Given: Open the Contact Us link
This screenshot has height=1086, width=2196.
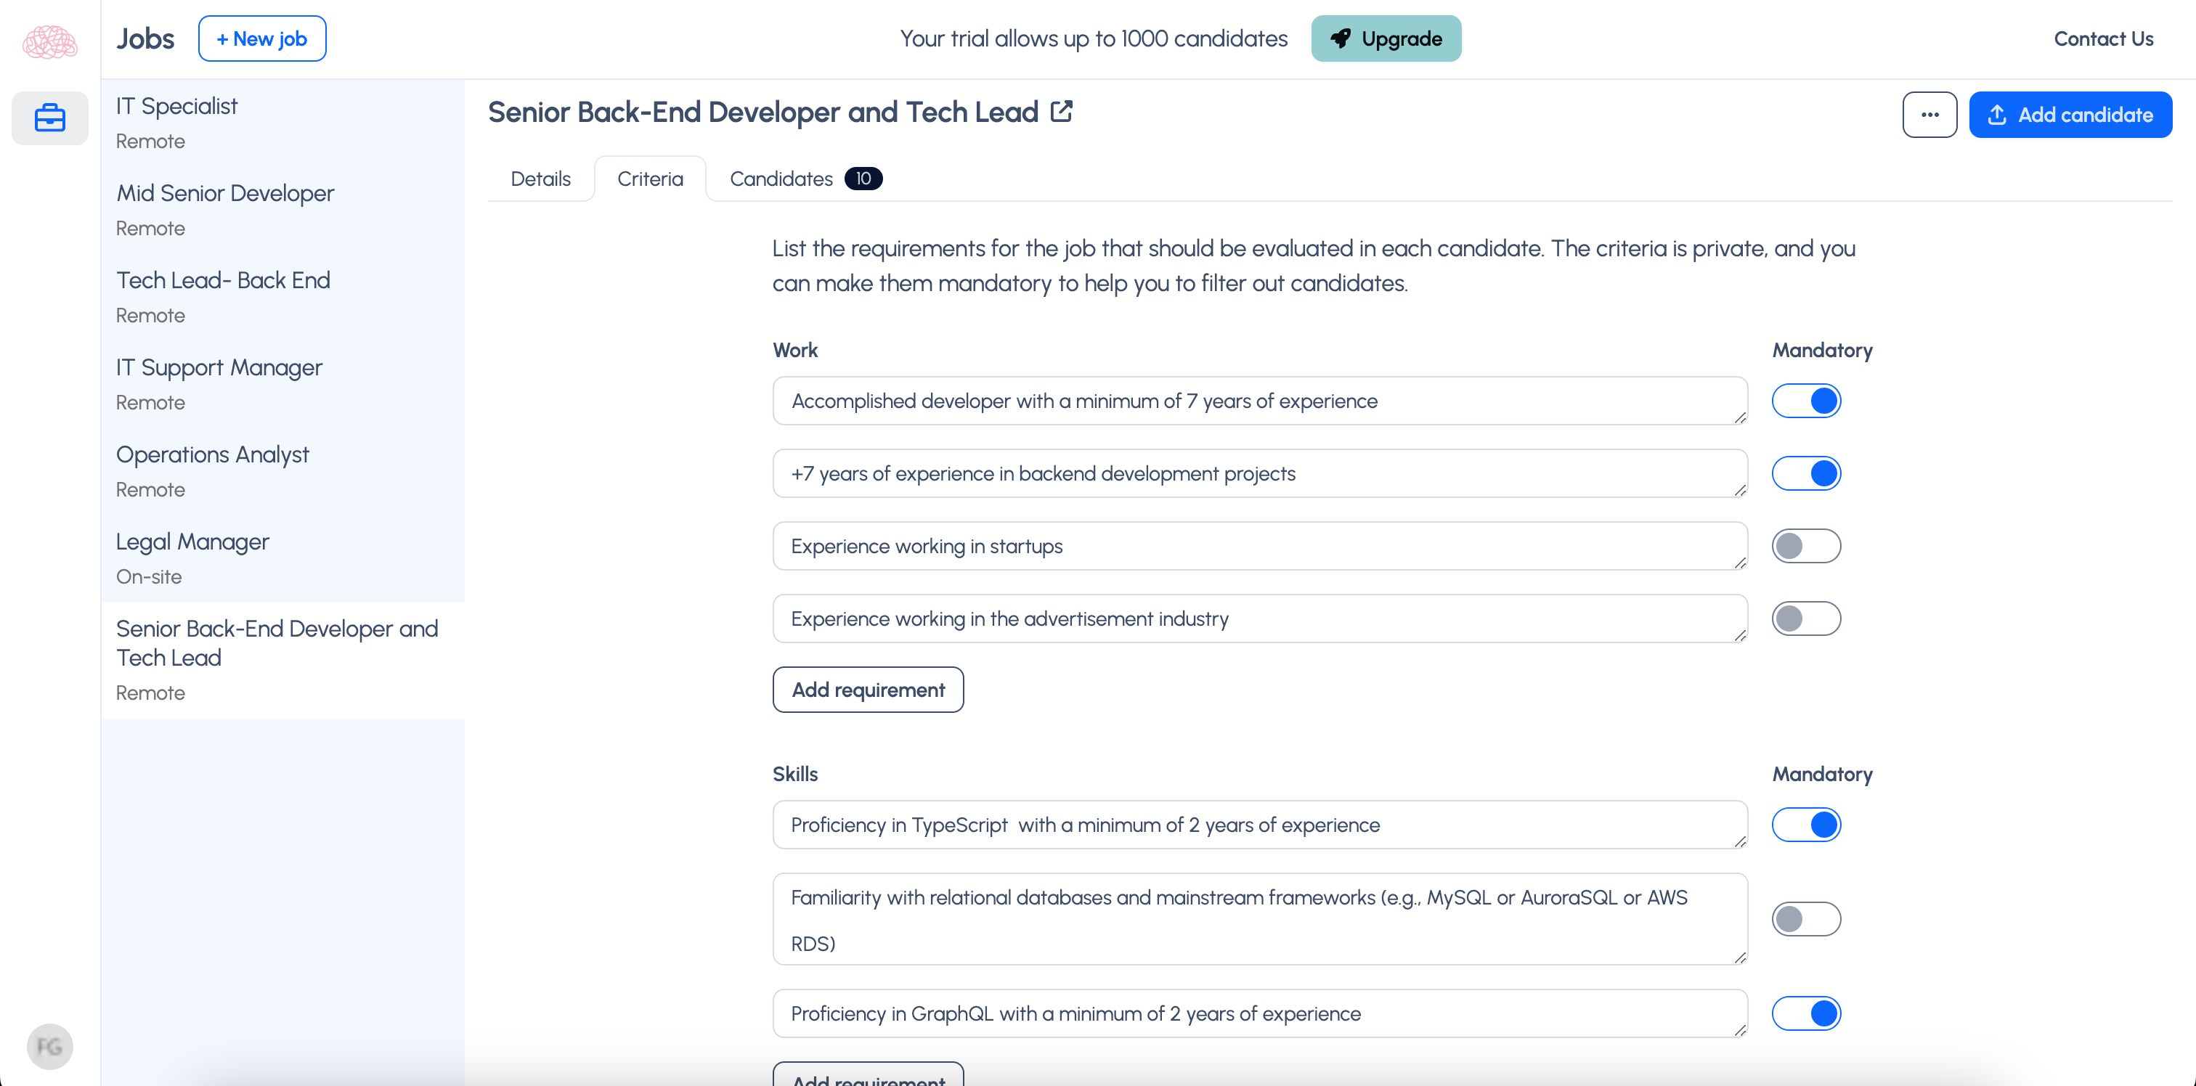Looking at the screenshot, I should 2103,38.
